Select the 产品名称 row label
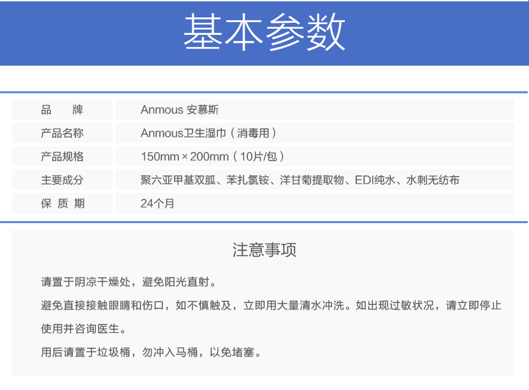This screenshot has width=529, height=390. point(62,133)
